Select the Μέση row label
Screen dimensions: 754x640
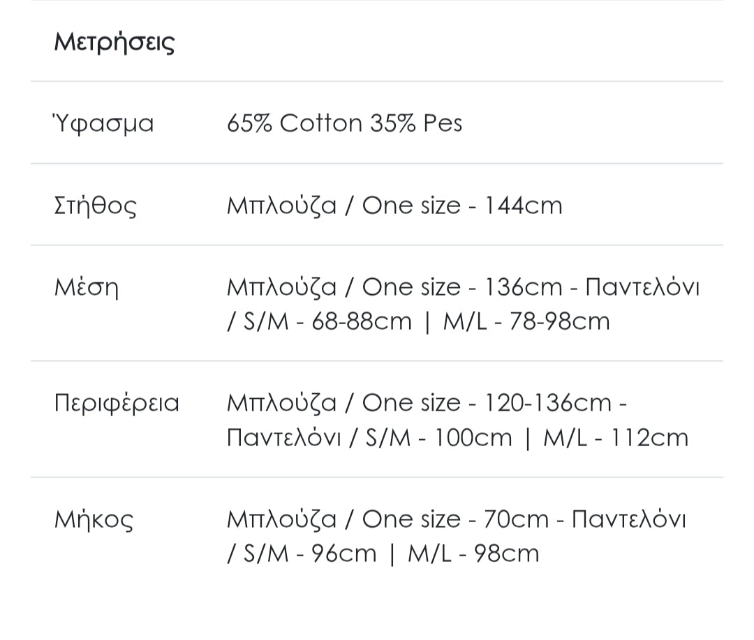(87, 287)
